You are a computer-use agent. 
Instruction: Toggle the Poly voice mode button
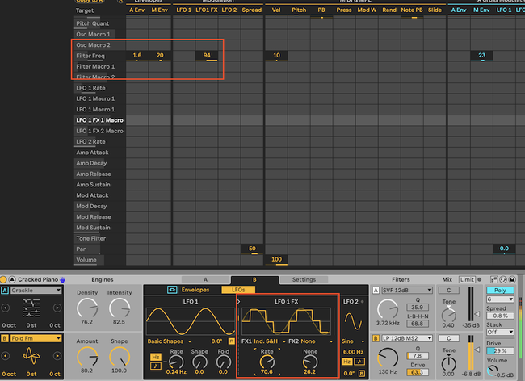500,291
